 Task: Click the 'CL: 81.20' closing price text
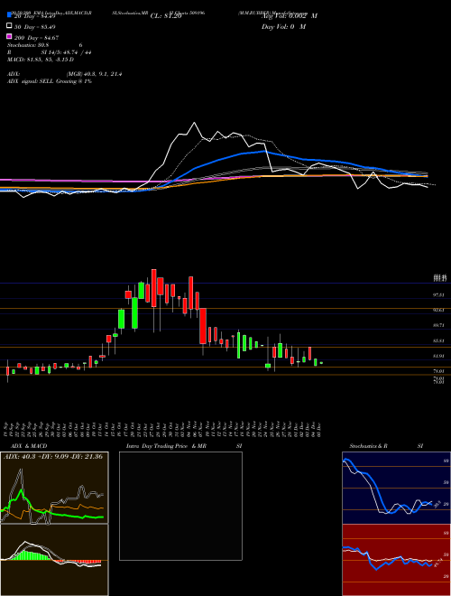click(x=166, y=16)
